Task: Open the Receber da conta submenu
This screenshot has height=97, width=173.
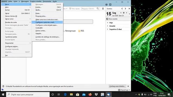Action: pos(16,22)
